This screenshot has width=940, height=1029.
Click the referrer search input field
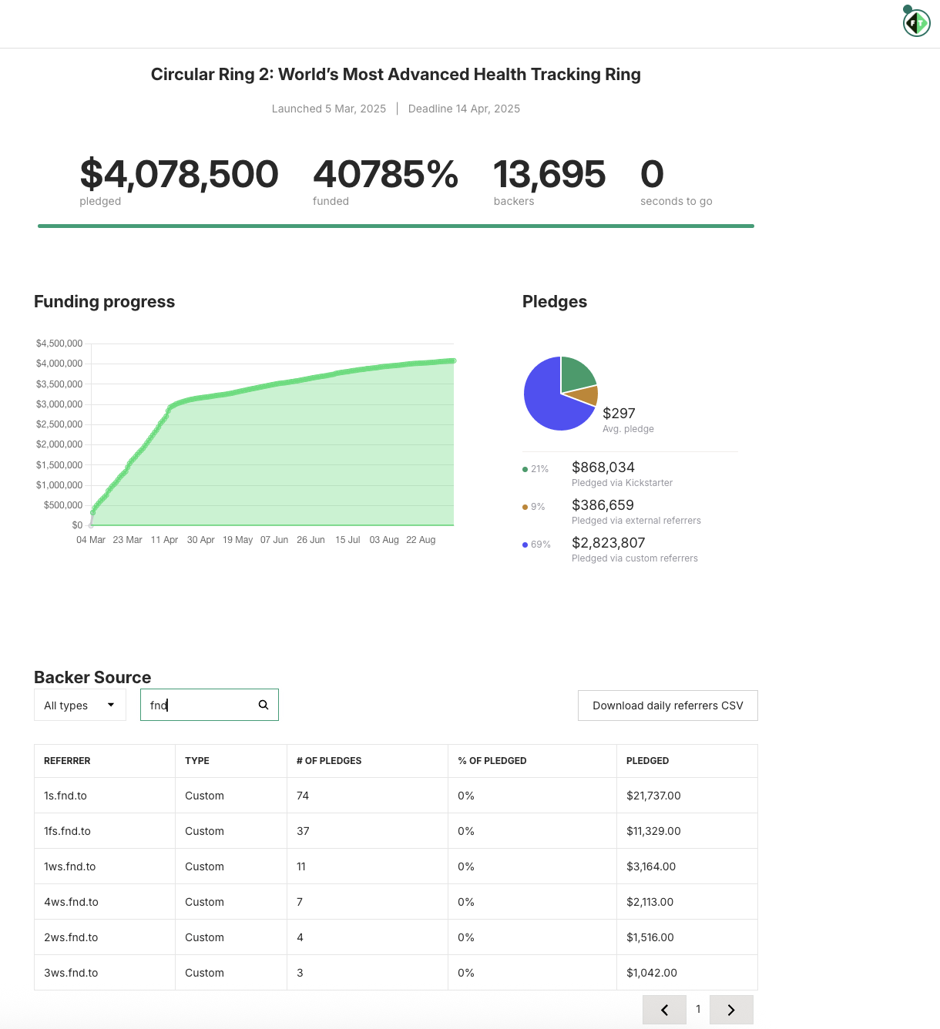point(200,705)
